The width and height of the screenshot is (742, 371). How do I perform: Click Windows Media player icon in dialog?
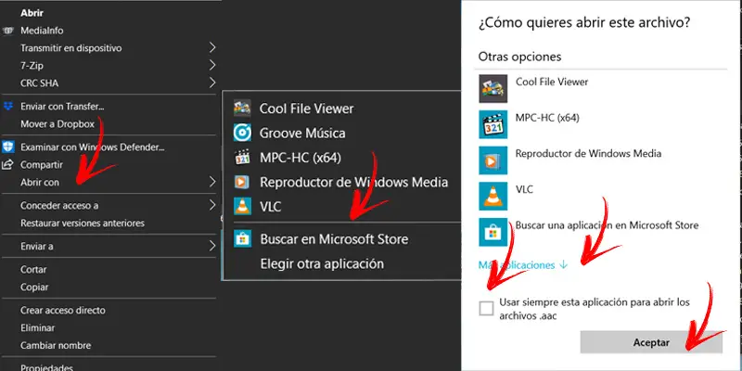[493, 160]
